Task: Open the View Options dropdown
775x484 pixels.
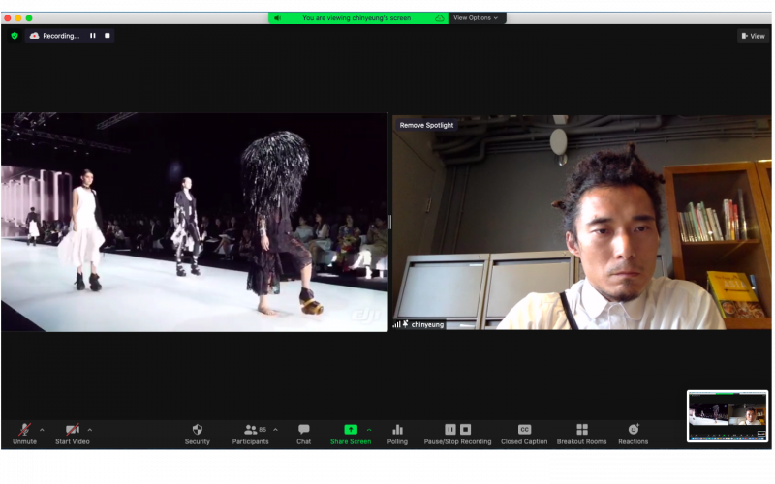Action: (477, 17)
